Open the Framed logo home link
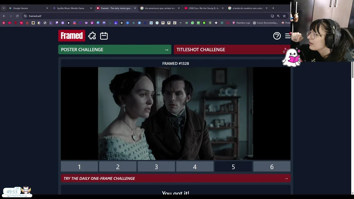Screen dimensions: 354x199 (72, 36)
